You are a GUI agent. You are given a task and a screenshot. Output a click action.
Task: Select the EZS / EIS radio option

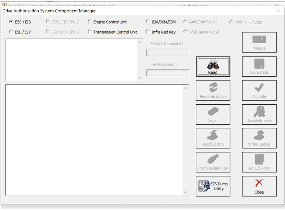11,22
